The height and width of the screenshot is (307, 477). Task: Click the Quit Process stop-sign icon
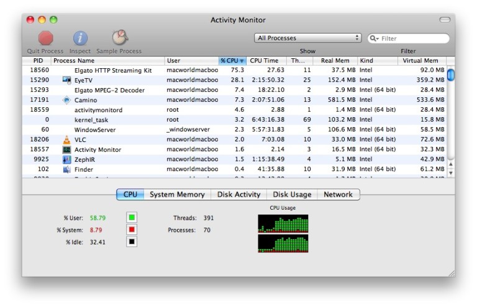tap(45, 38)
